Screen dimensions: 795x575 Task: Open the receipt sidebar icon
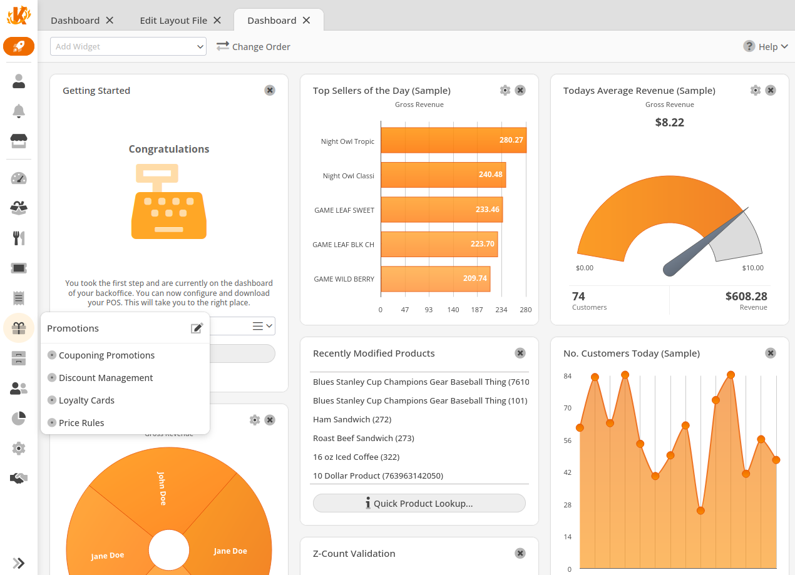(19, 298)
